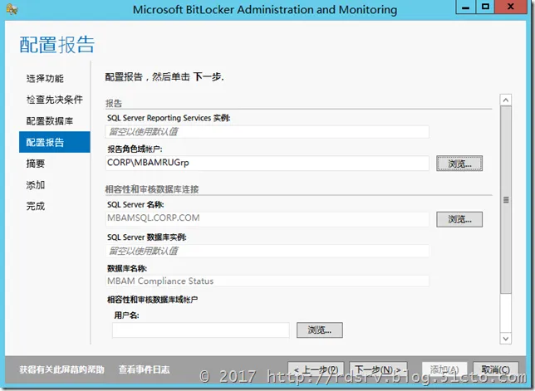Open 获得有关此屏幕的帮助 link
This screenshot has height=391, width=535.
(61, 369)
